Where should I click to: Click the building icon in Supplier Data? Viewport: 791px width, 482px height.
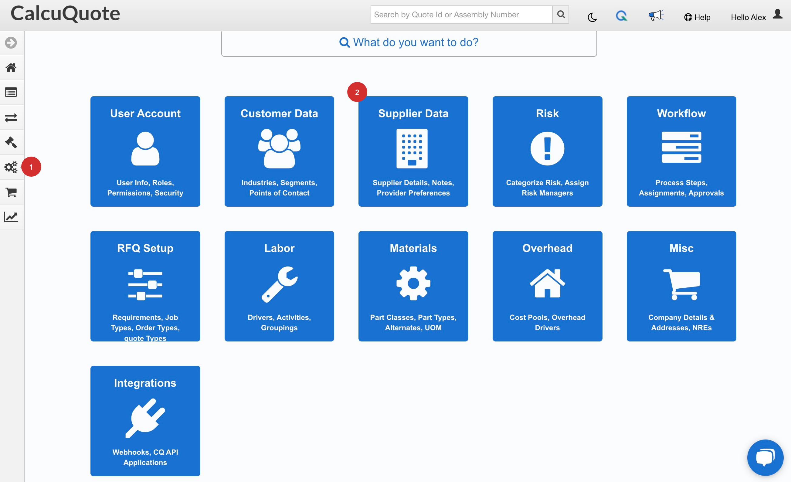tap(412, 148)
